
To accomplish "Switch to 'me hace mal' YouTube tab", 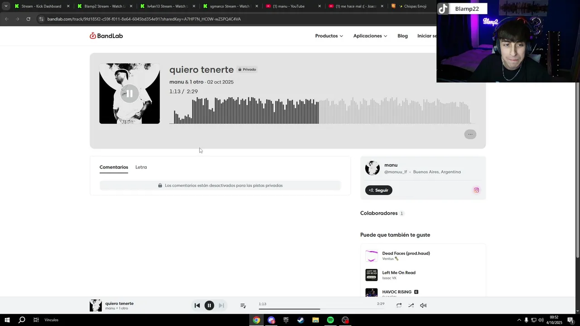I will point(356,6).
